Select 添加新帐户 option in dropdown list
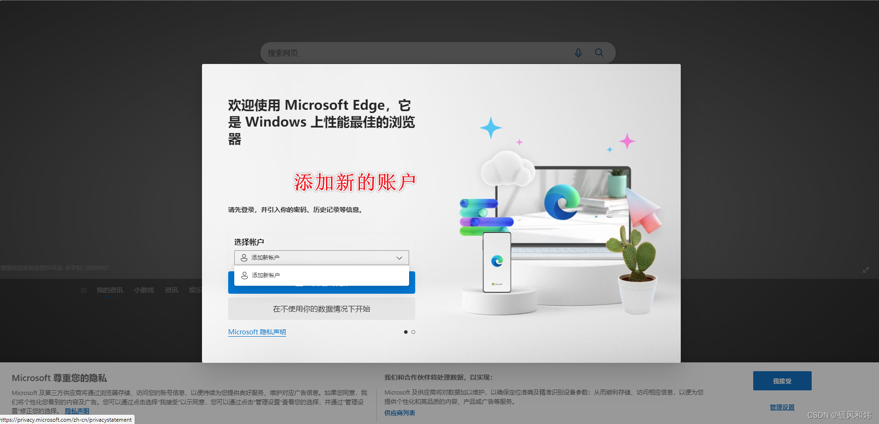The image size is (879, 424). coord(322,276)
